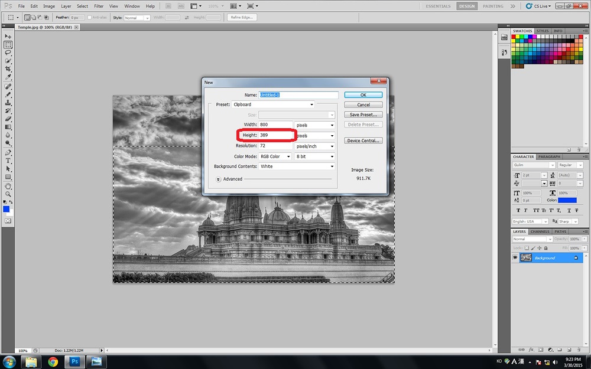Select the Hand tool
The height and width of the screenshot is (369, 591).
8,185
